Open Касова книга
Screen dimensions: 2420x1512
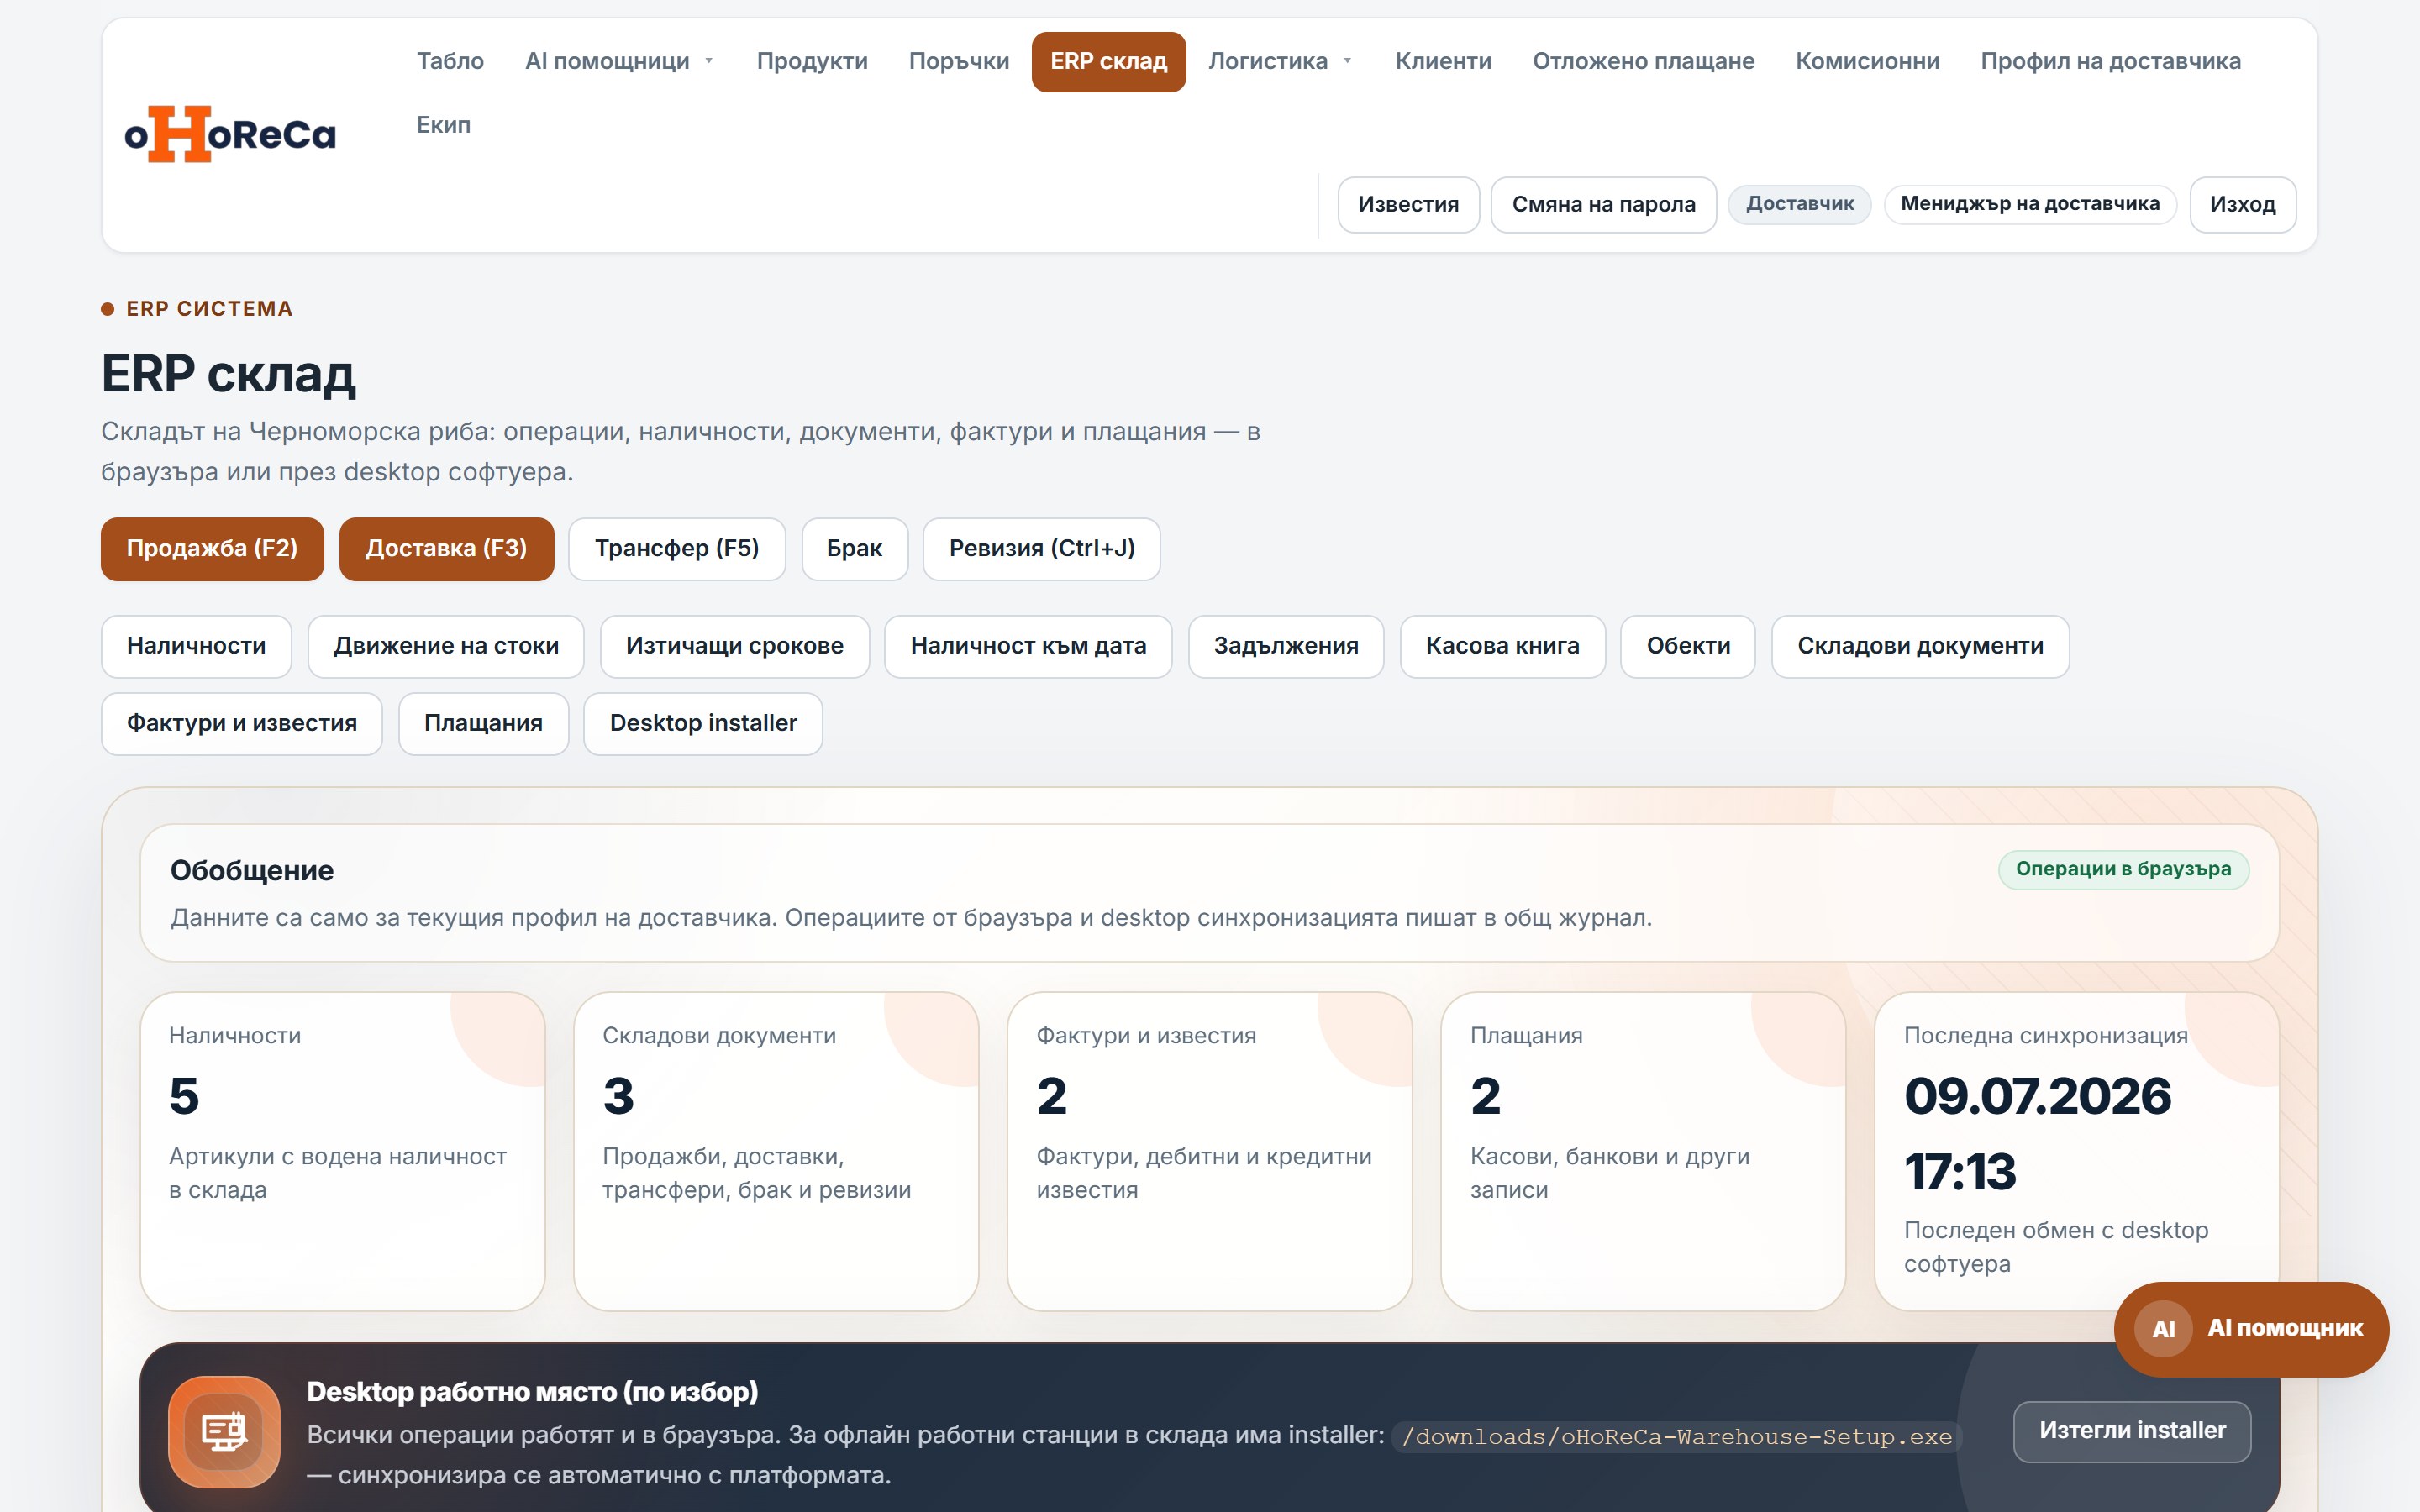click(x=1502, y=646)
